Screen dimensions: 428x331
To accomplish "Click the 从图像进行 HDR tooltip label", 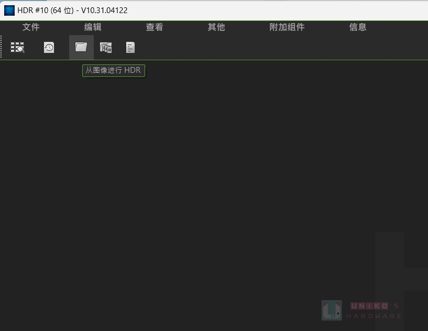I will [113, 70].
